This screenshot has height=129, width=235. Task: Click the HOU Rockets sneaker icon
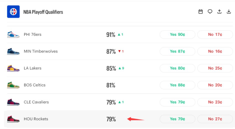tap(13, 119)
